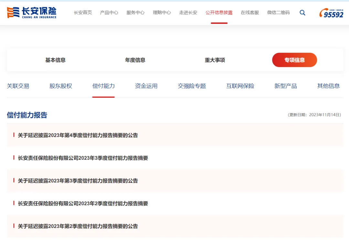Viewport: 349px width, 240px height.
Task: Select the 偿付能力 sub-tab
Action: (103, 86)
